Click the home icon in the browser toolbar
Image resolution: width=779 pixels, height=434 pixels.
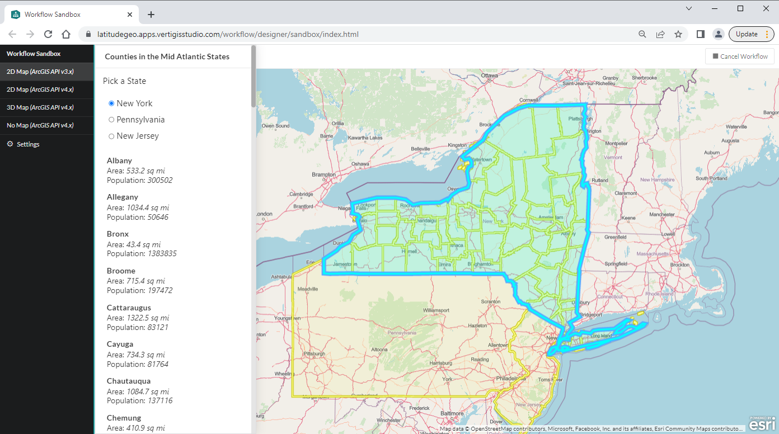[65, 34]
